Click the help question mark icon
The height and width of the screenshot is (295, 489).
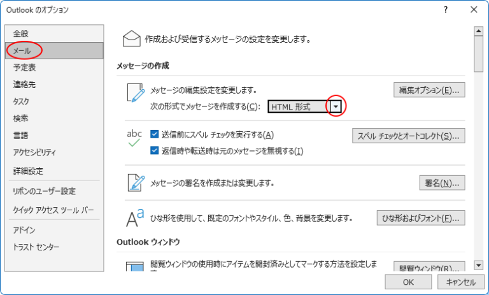click(446, 10)
